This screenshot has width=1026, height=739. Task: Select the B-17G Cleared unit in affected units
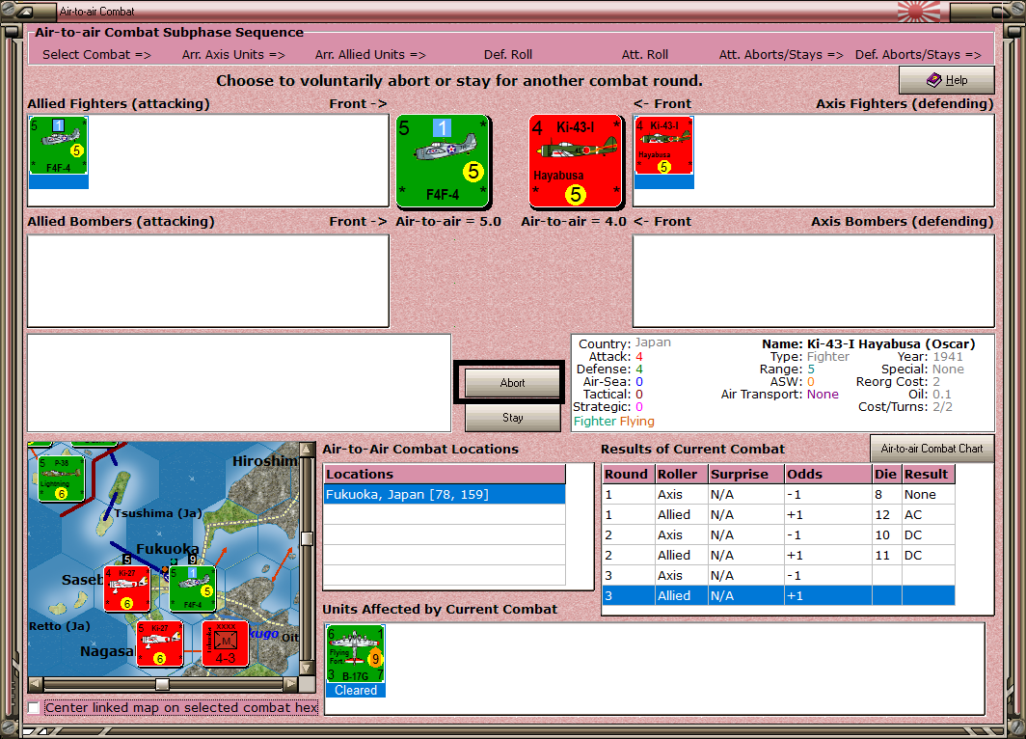point(355,661)
